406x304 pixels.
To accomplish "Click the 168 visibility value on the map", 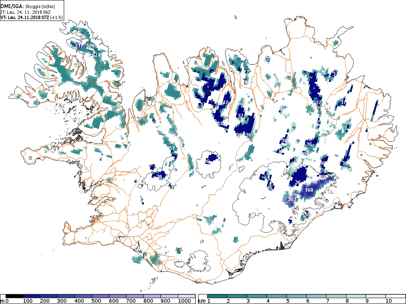I will 309,190.
